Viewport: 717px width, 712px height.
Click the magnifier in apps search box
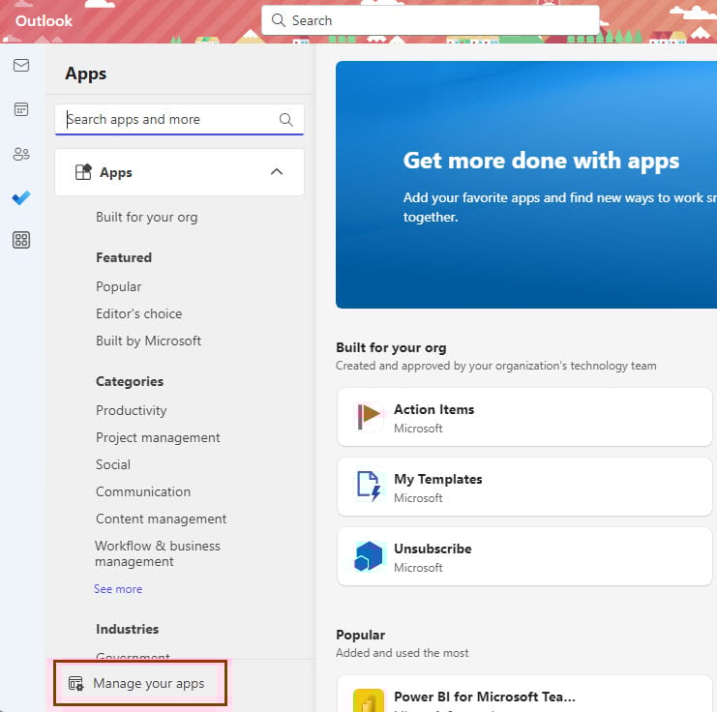tap(285, 120)
